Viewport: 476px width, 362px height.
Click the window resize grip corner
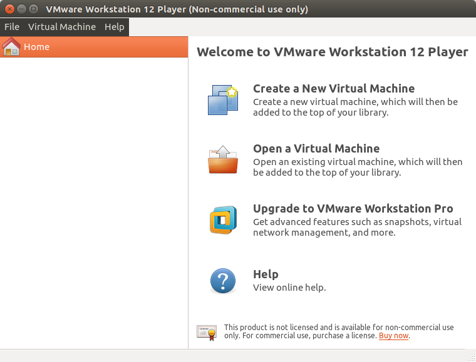[472, 358]
